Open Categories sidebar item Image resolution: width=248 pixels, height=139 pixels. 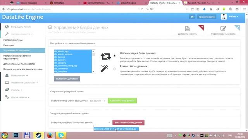click(x=9, y=45)
